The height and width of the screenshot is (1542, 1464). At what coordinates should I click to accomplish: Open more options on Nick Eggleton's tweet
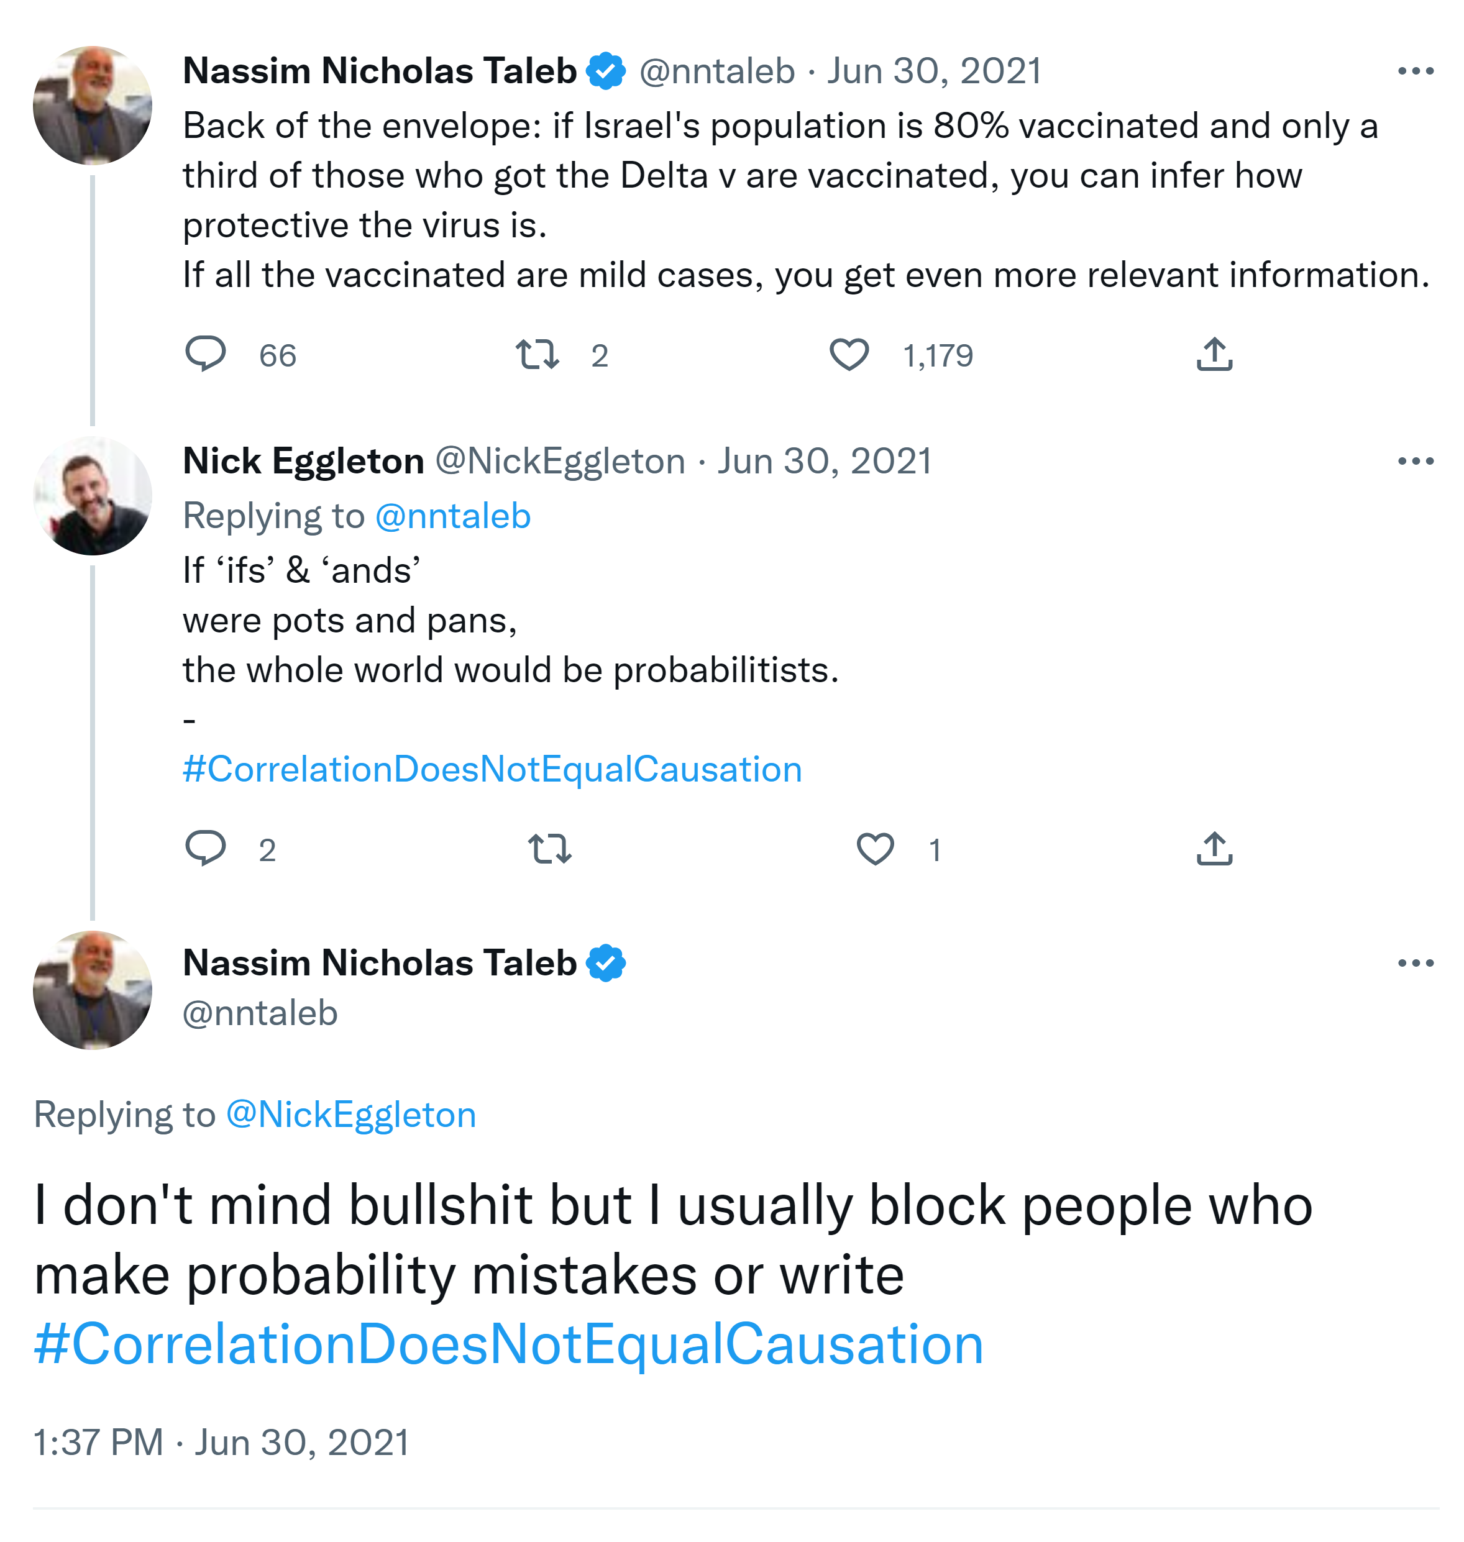[1415, 462]
